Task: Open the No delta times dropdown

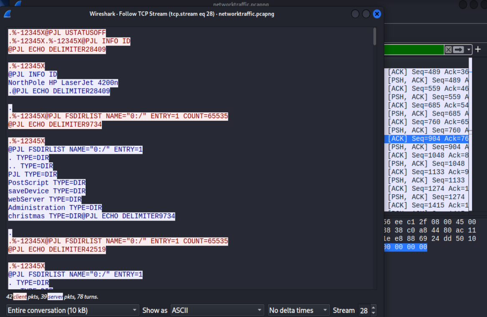Action: click(x=298, y=310)
